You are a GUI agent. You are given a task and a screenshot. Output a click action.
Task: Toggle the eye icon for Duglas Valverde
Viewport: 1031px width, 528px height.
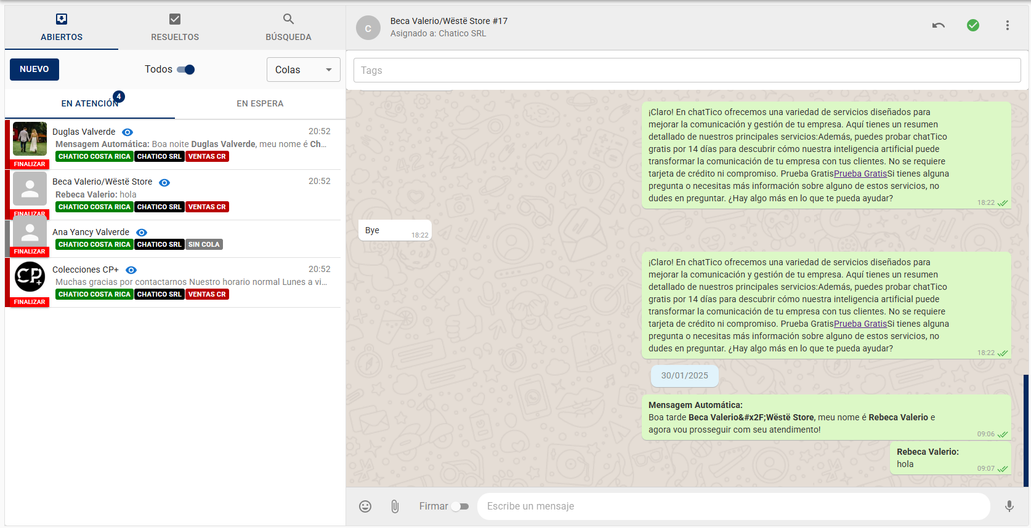tap(127, 132)
